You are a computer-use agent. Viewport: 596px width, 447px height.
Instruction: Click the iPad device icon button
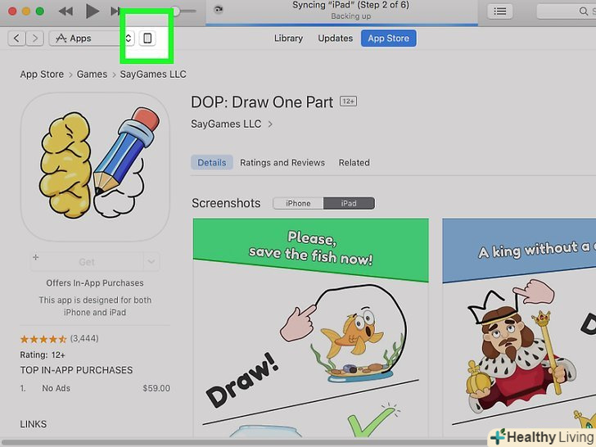(147, 38)
